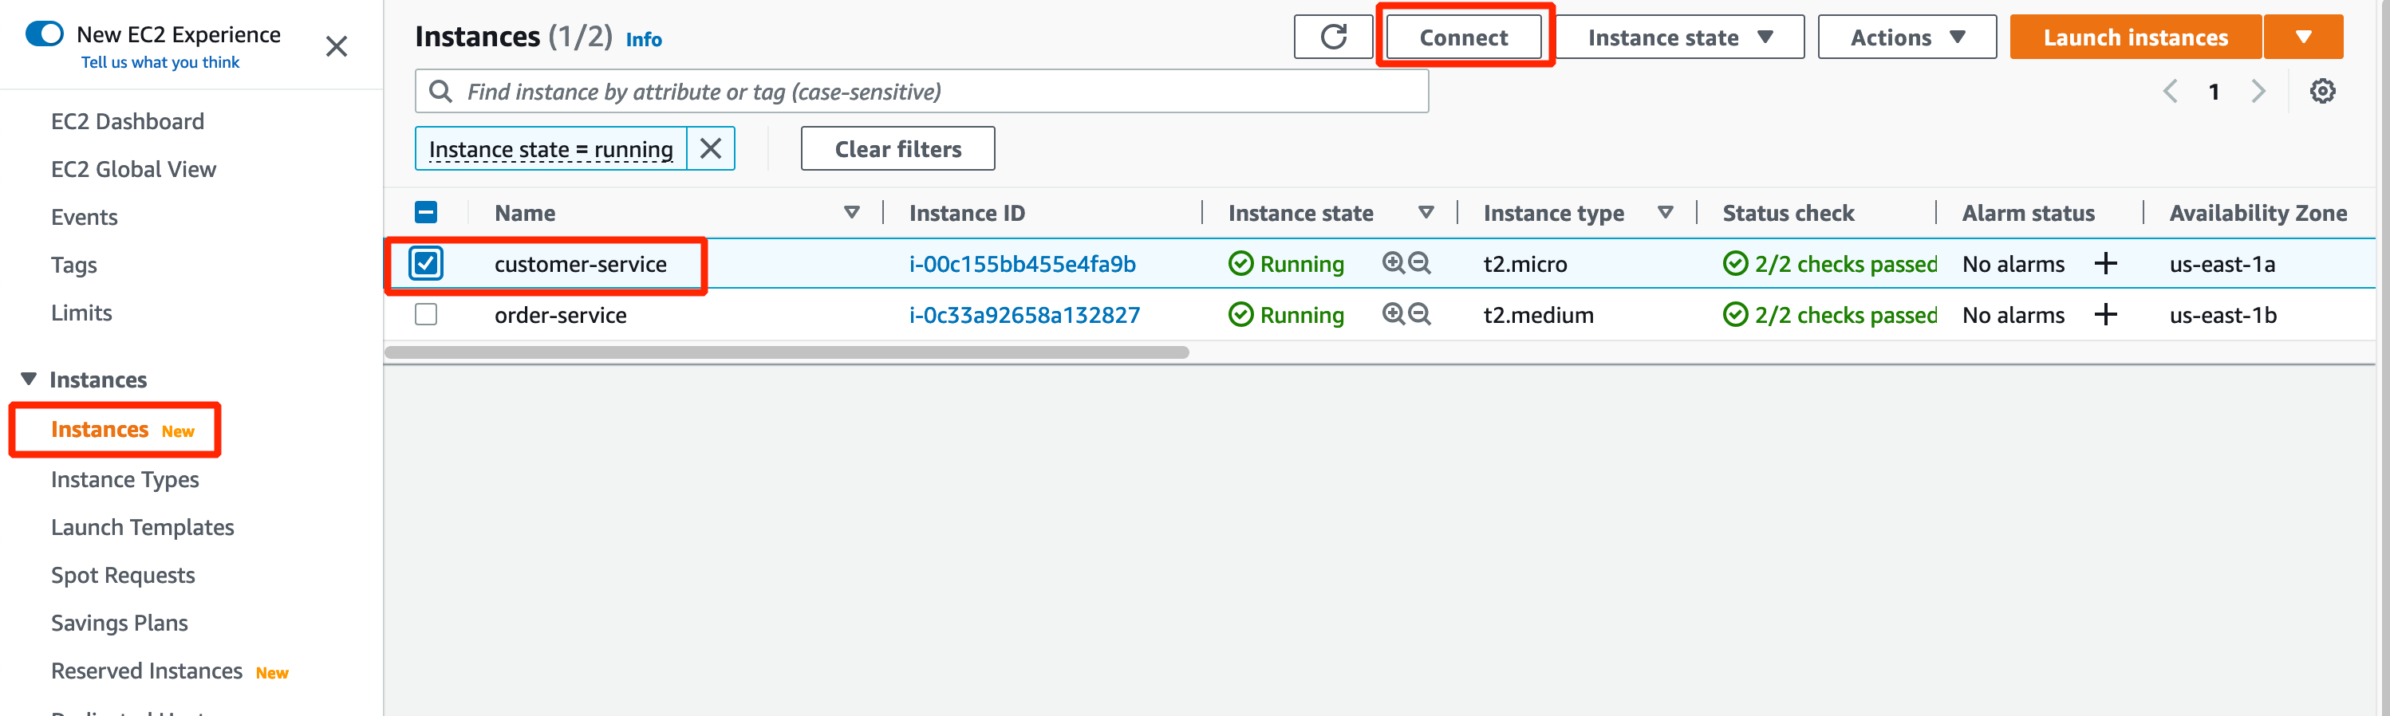Click the Connect button
2390x716 pixels.
click(1463, 37)
